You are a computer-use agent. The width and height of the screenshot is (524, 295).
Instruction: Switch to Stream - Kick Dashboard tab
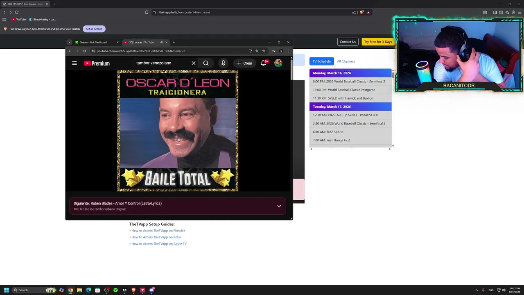click(97, 42)
